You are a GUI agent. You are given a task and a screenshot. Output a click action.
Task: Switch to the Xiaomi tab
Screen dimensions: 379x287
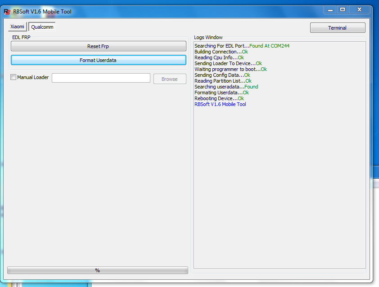(17, 26)
